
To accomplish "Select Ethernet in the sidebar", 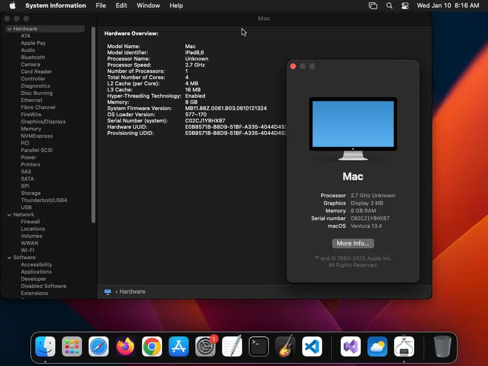I will 31,100.
